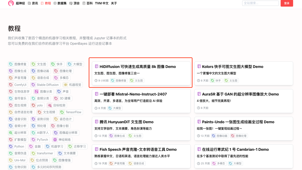Toggle the Stable Diffusion filter tag
This screenshot has height=170, width=302.
pyautogui.click(x=45, y=85)
